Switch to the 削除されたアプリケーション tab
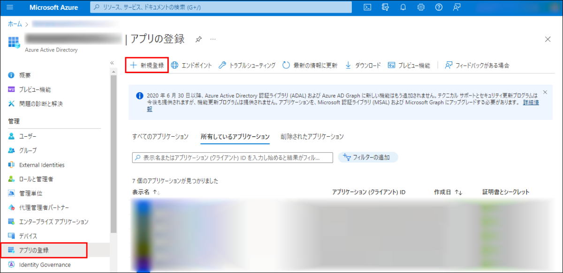 coord(312,137)
